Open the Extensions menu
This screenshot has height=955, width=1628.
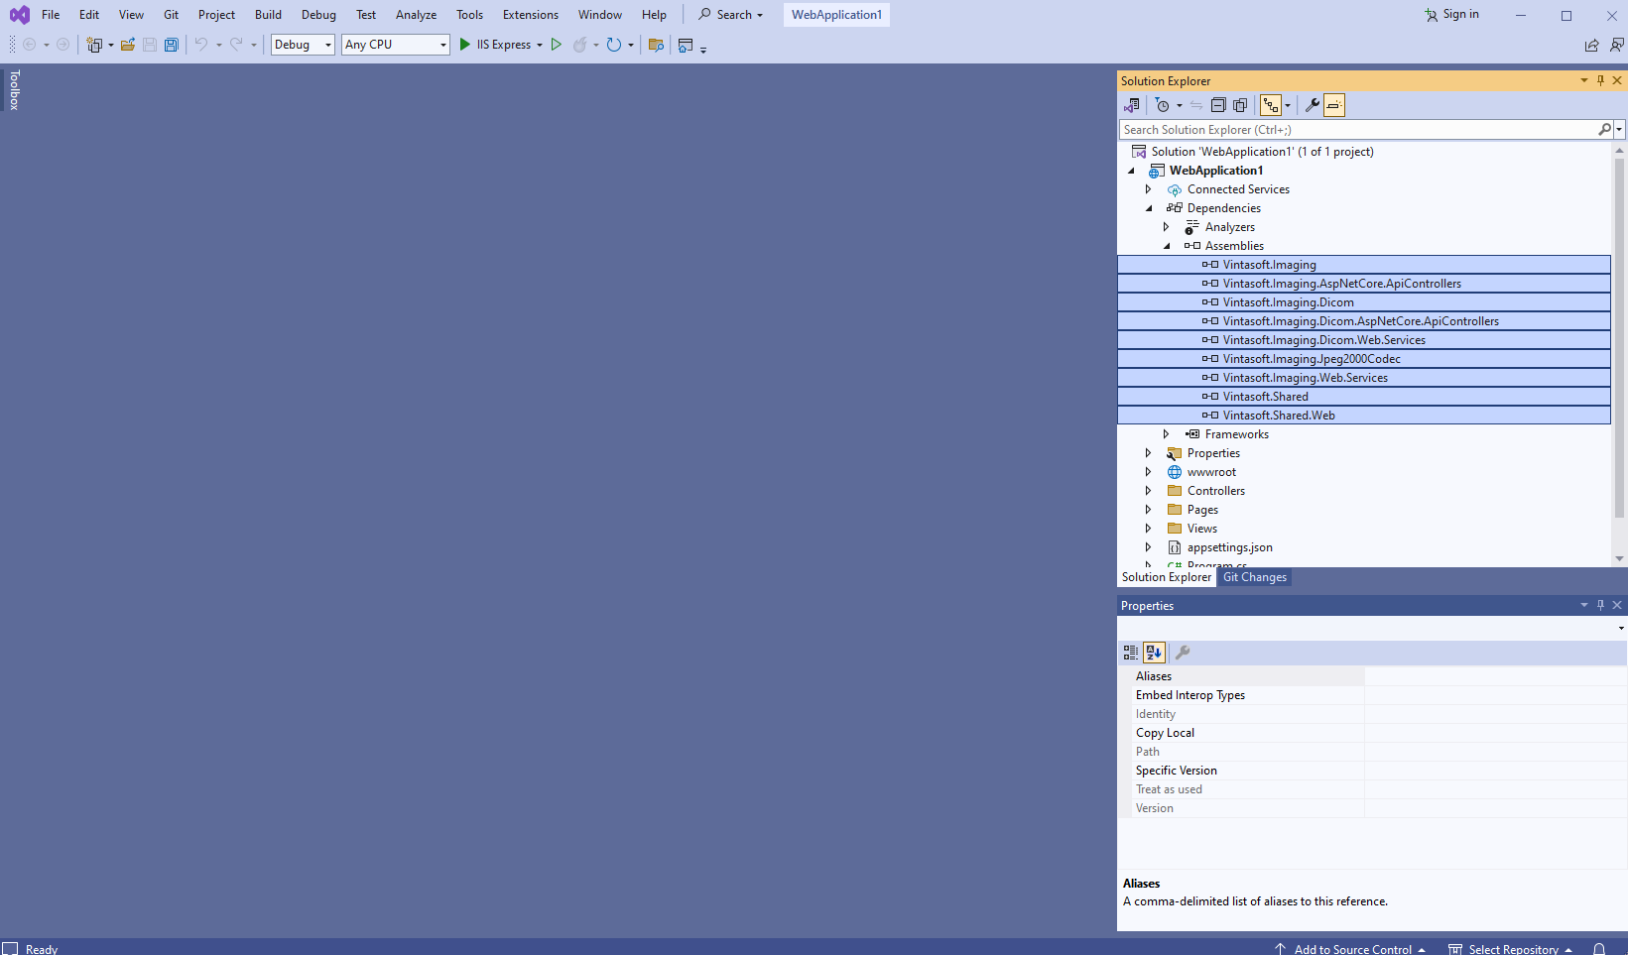(531, 15)
